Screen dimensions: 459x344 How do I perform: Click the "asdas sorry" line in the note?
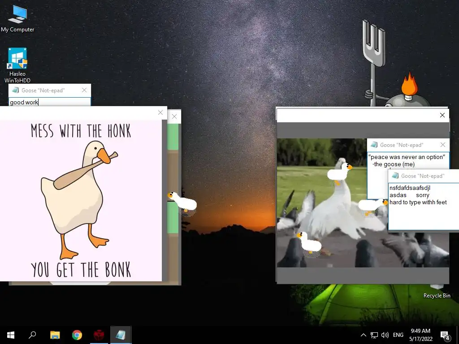pos(409,195)
